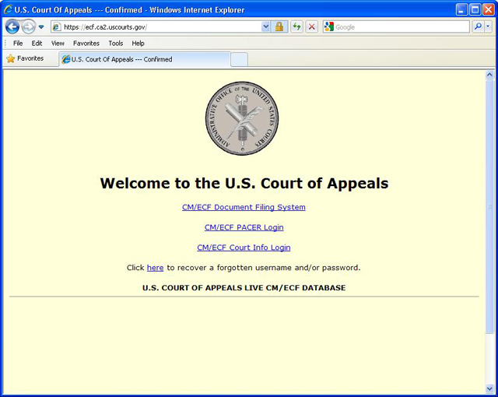Go back with the Back arrow button
Viewport: 498px width, 397px height.
(x=12, y=26)
